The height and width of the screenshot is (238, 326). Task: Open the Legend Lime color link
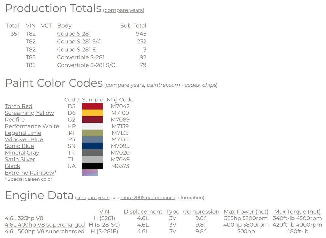coord(23,133)
